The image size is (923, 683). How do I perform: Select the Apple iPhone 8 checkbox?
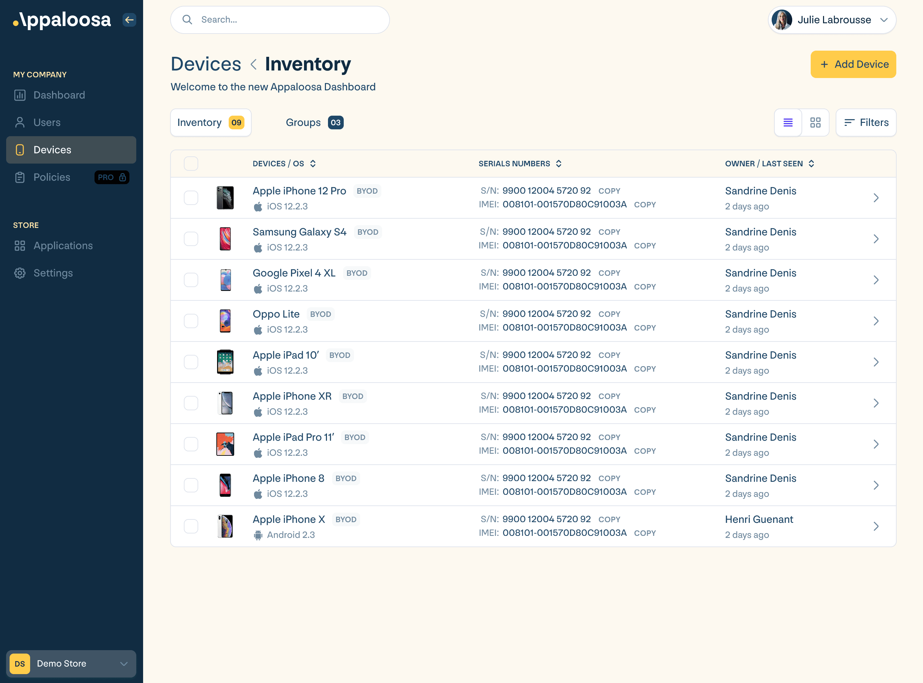click(x=191, y=485)
